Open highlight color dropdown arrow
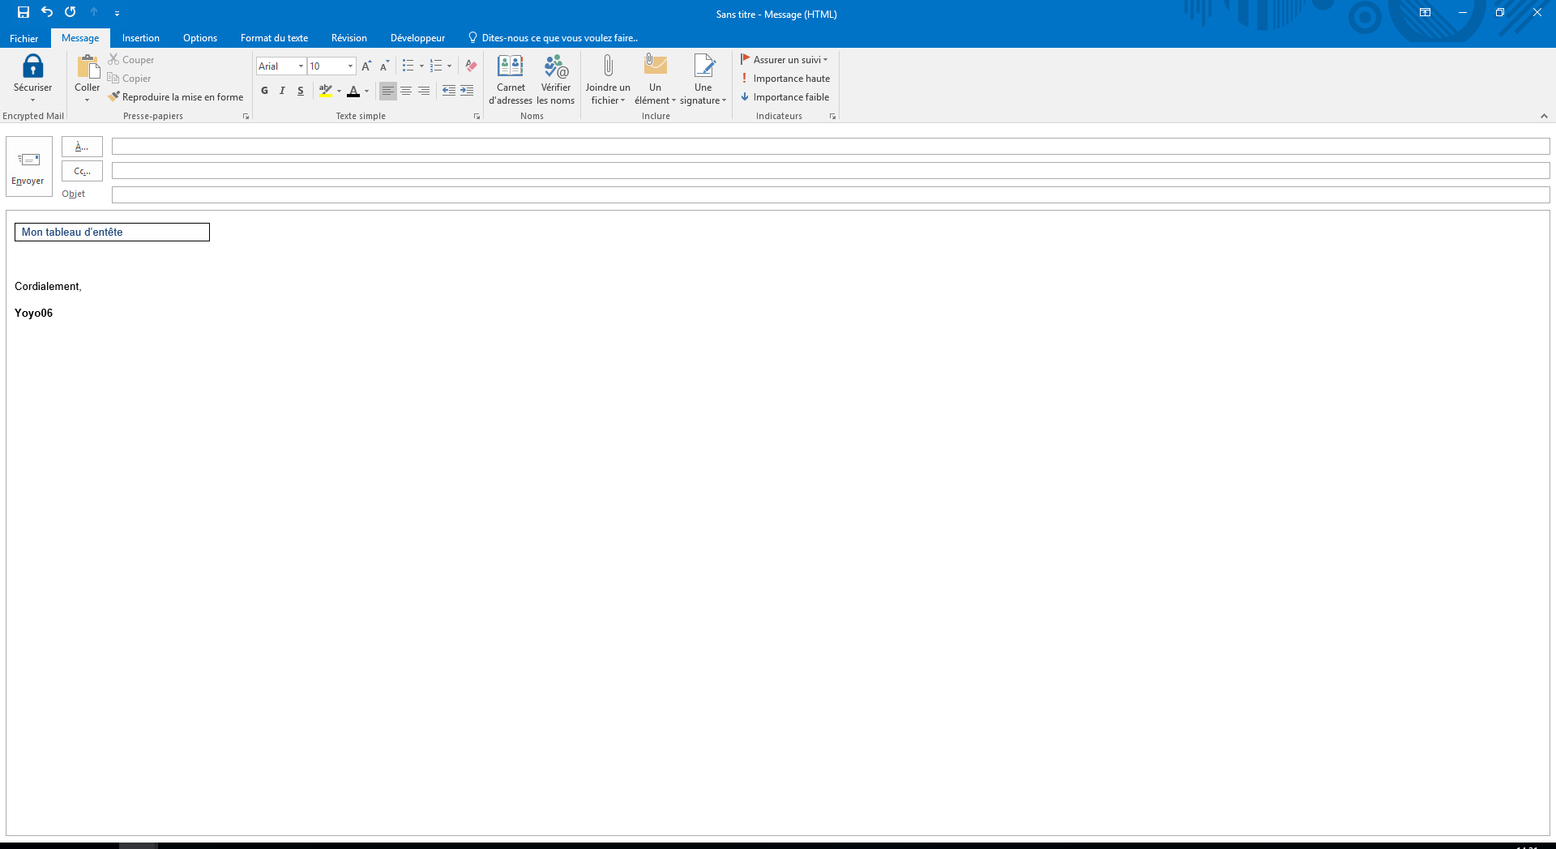The height and width of the screenshot is (849, 1556). [339, 91]
